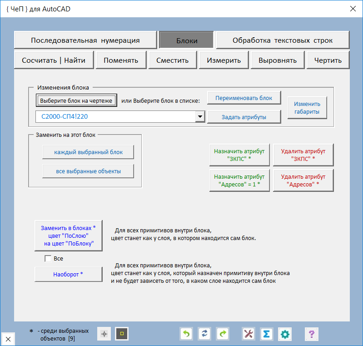Image resolution: width=363 pixels, height=346 pixels.
Task: Open help with purple question mark
Action: click(311, 334)
